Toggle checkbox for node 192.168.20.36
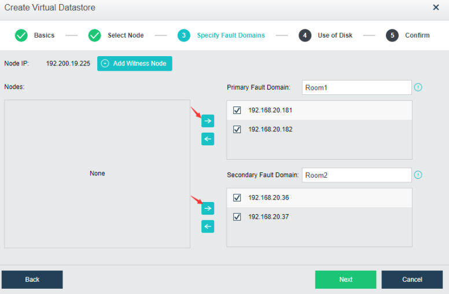This screenshot has width=449, height=294. [x=237, y=197]
